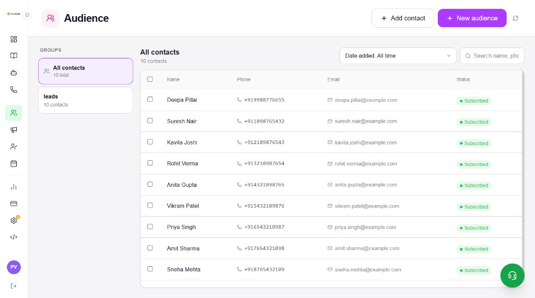This screenshot has height=298, width=535.
Task: Click email sneha.mehta@example.com
Action: [x=368, y=270]
